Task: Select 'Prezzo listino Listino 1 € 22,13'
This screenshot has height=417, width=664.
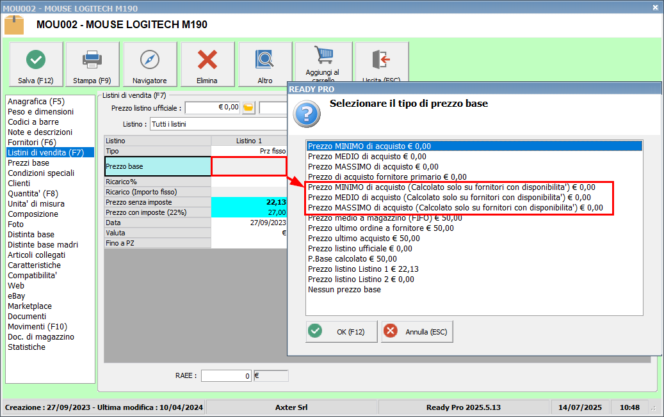Action: click(474, 269)
